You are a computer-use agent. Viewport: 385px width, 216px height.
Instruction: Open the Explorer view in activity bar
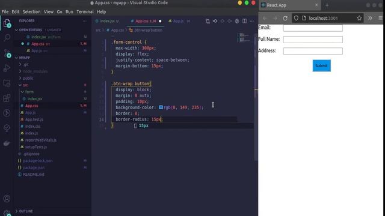coord(7,23)
